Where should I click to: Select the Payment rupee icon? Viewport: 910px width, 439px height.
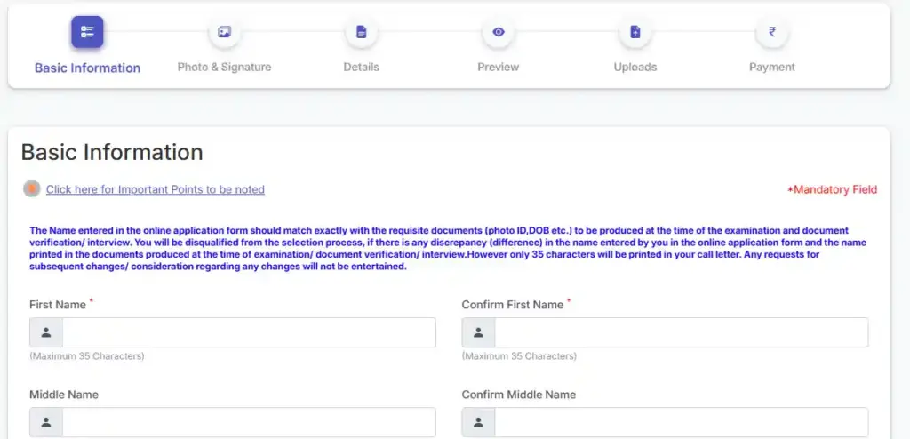[771, 32]
